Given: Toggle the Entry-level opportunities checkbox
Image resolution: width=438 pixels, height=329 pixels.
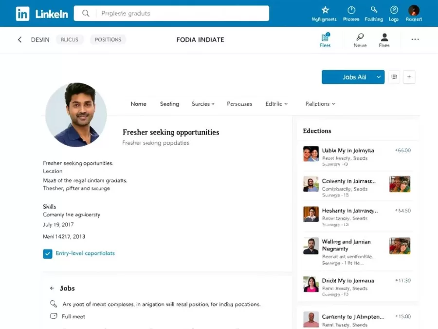Looking at the screenshot, I should click(x=47, y=253).
